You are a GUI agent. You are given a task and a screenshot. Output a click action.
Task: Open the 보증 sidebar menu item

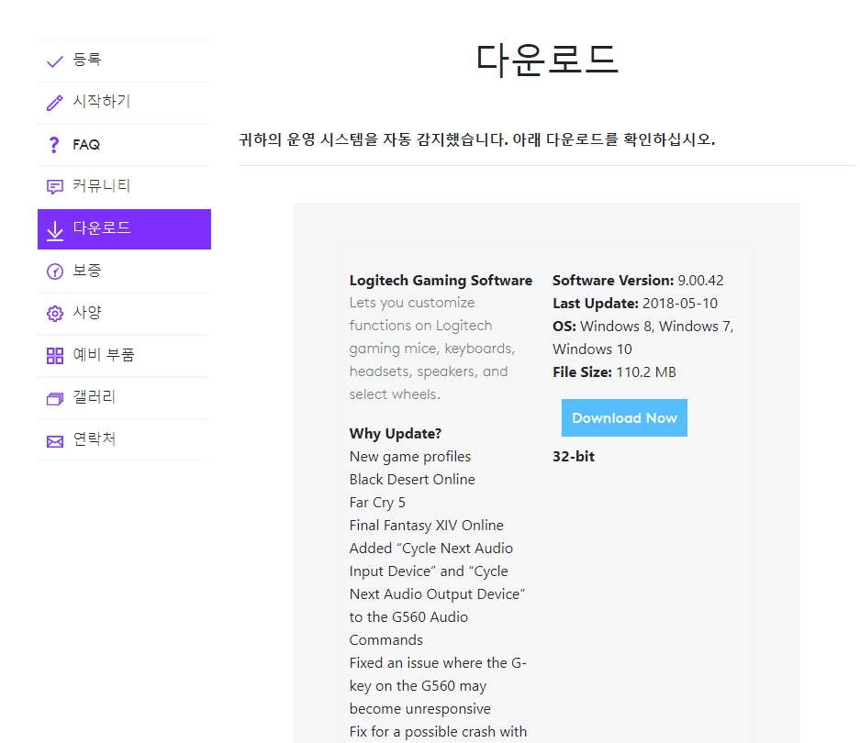click(125, 272)
